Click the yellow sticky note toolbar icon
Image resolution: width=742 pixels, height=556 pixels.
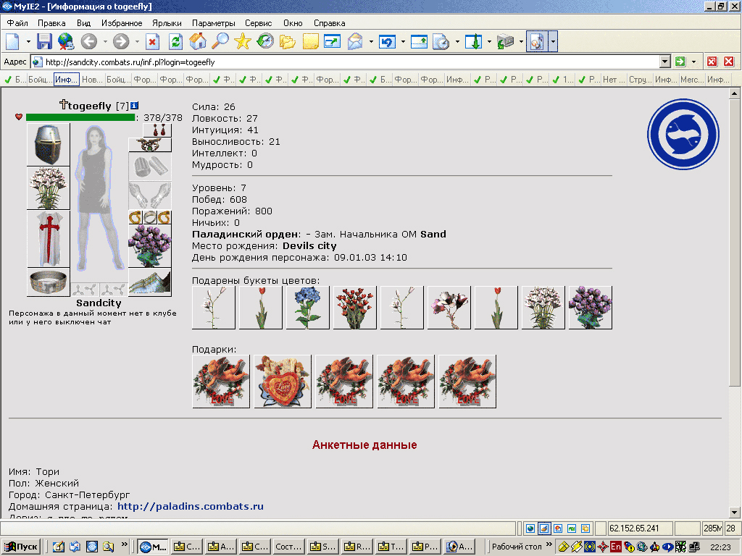click(310, 41)
